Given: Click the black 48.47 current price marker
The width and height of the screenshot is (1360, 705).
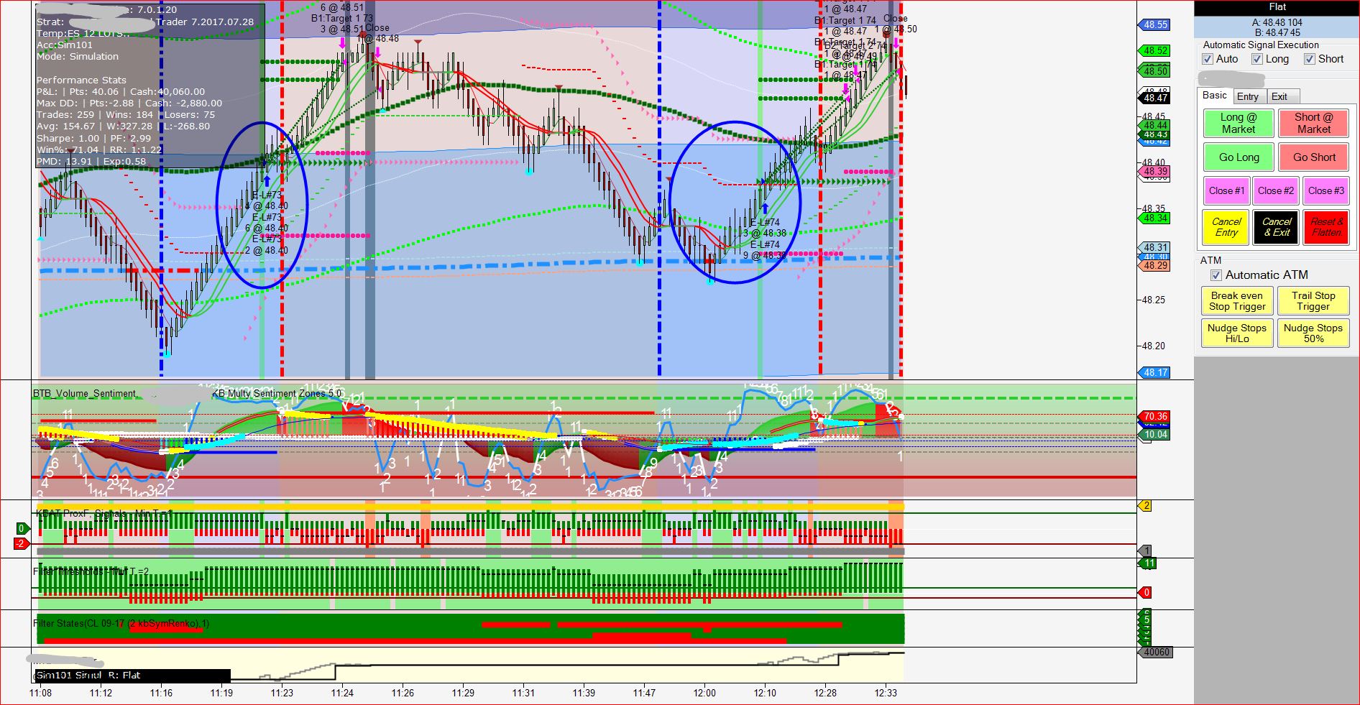Looking at the screenshot, I should (1154, 98).
